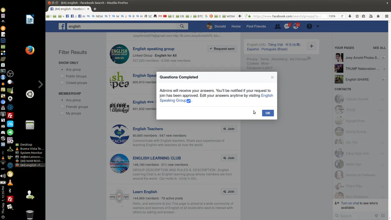Switch language to Tiếng Việt
This screenshot has height=220, width=391.
pos(276,45)
